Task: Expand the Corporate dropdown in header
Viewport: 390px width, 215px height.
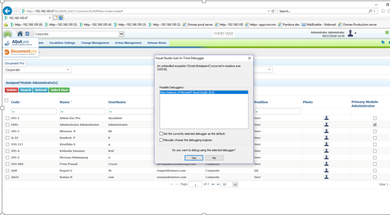Action: [121, 34]
